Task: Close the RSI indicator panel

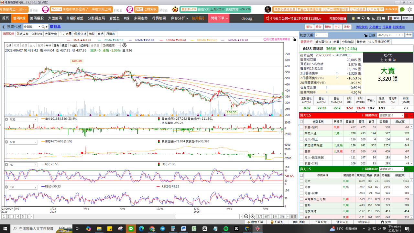Action: pyautogui.click(x=6, y=187)
